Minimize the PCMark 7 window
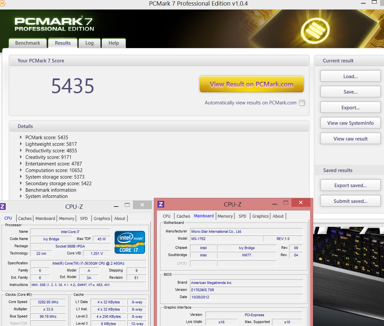This screenshot has height=326, width=384. pos(363,3)
